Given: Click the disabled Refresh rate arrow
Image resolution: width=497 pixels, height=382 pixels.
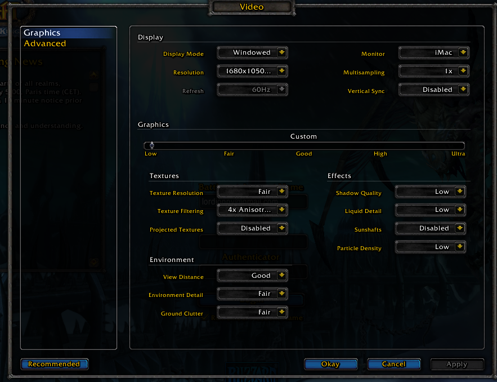Looking at the screenshot, I should (x=281, y=89).
